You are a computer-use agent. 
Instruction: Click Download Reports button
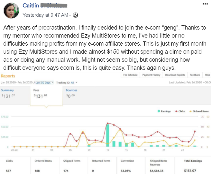pos(175,75)
